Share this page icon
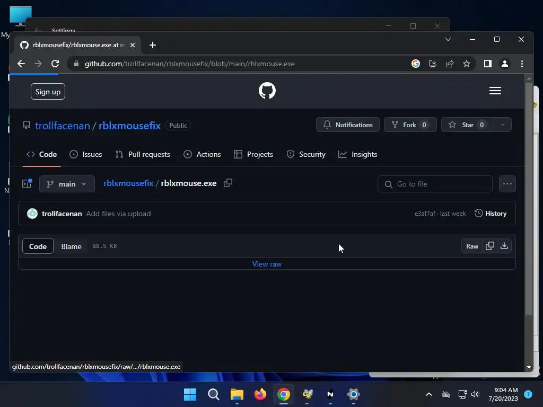This screenshot has width=543, height=407. [450, 64]
